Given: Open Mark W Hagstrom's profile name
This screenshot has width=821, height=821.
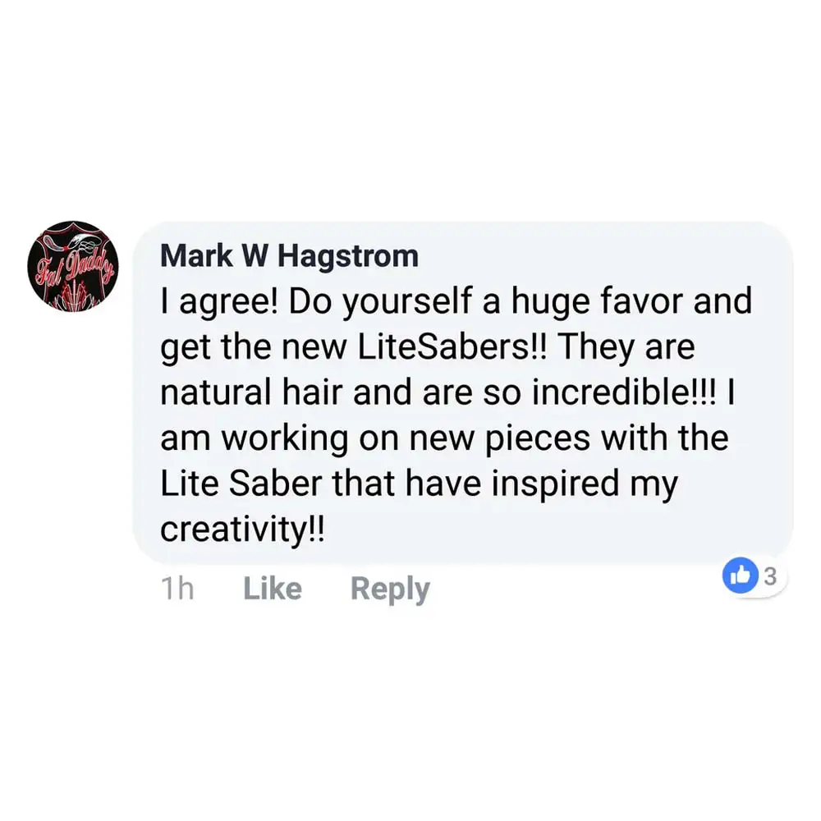Looking at the screenshot, I should (290, 255).
